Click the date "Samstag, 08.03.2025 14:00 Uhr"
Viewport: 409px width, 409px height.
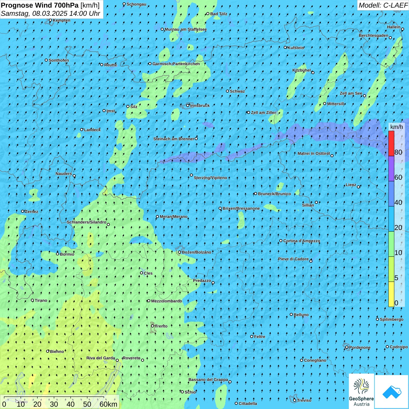point(51,13)
